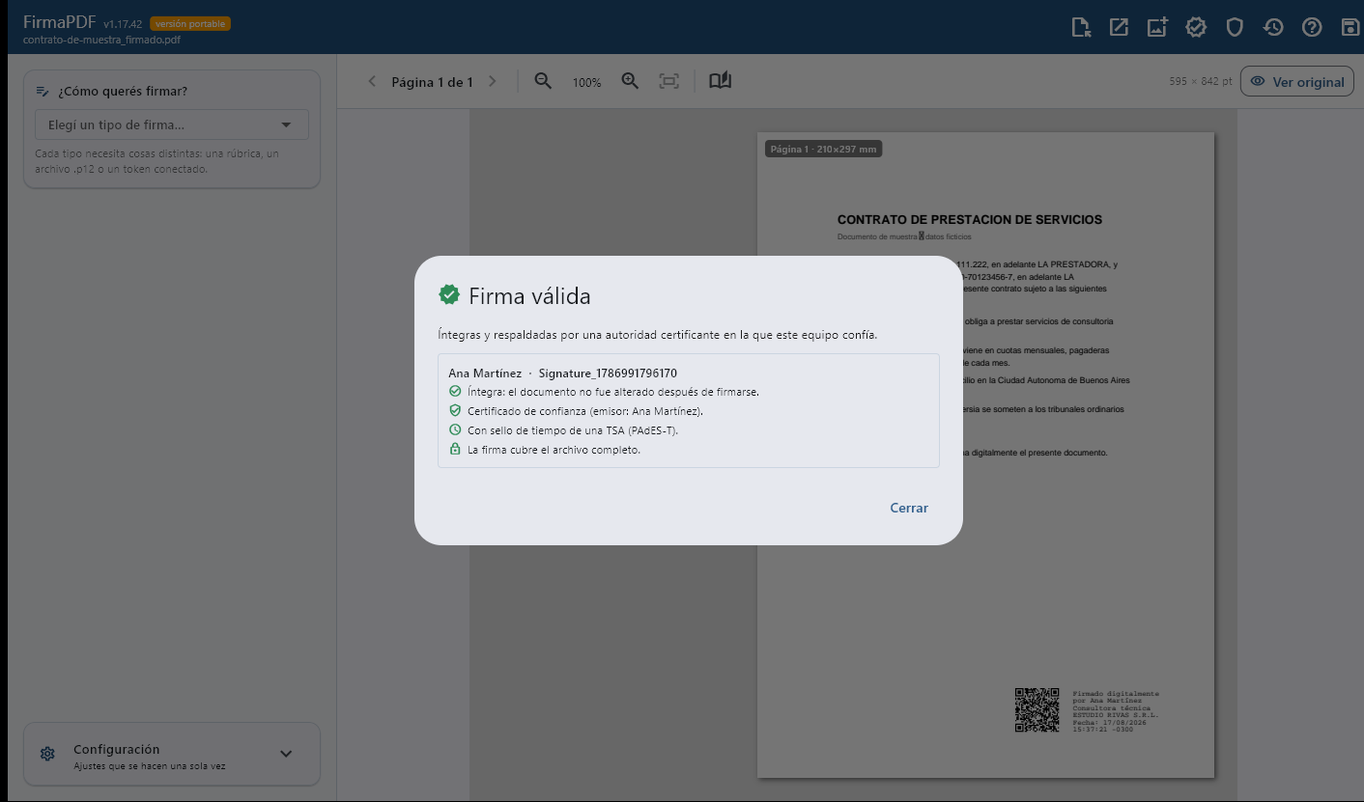Click the 'Firmado digitalmente' stamp text
The height and width of the screenshot is (802, 1364).
click(x=1116, y=694)
